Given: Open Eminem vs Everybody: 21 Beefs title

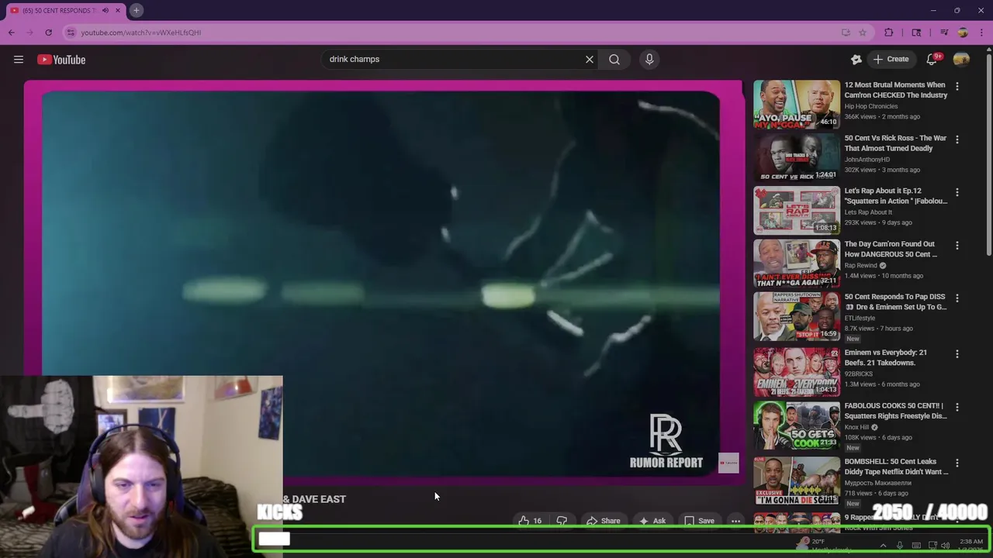Looking at the screenshot, I should coord(885,357).
